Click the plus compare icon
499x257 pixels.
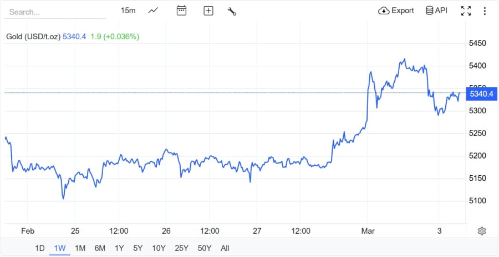coord(208,11)
